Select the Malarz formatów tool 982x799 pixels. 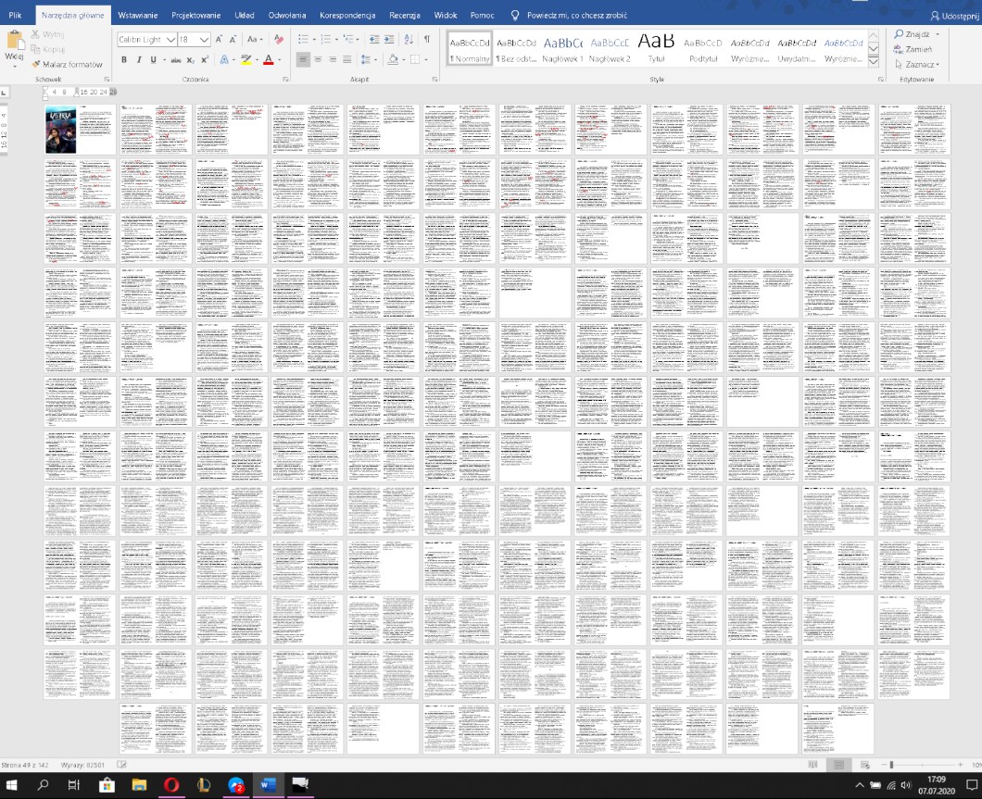[66, 64]
